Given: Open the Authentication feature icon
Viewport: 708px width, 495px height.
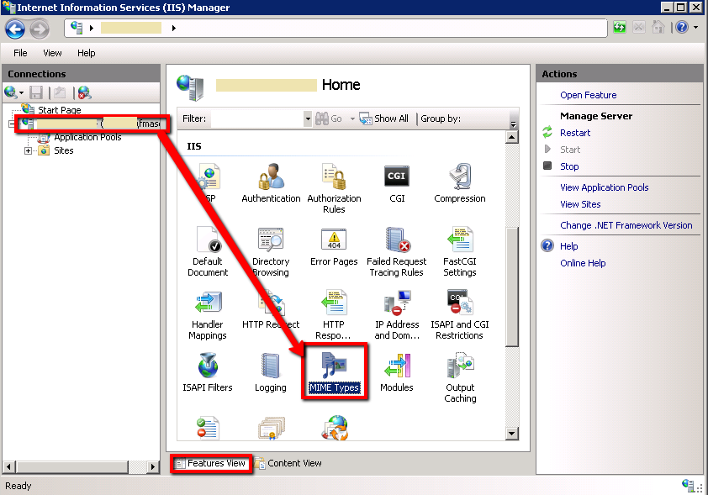Looking at the screenshot, I should 271,179.
